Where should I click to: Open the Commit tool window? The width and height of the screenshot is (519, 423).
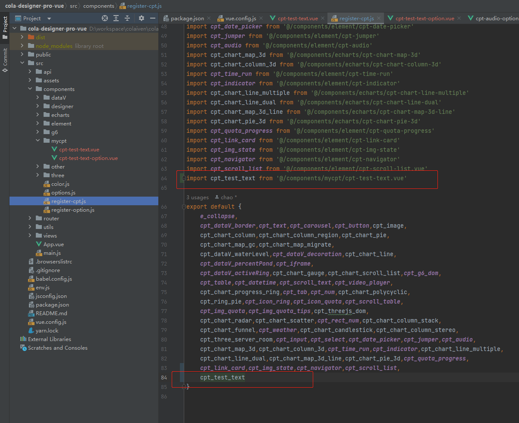coord(5,60)
